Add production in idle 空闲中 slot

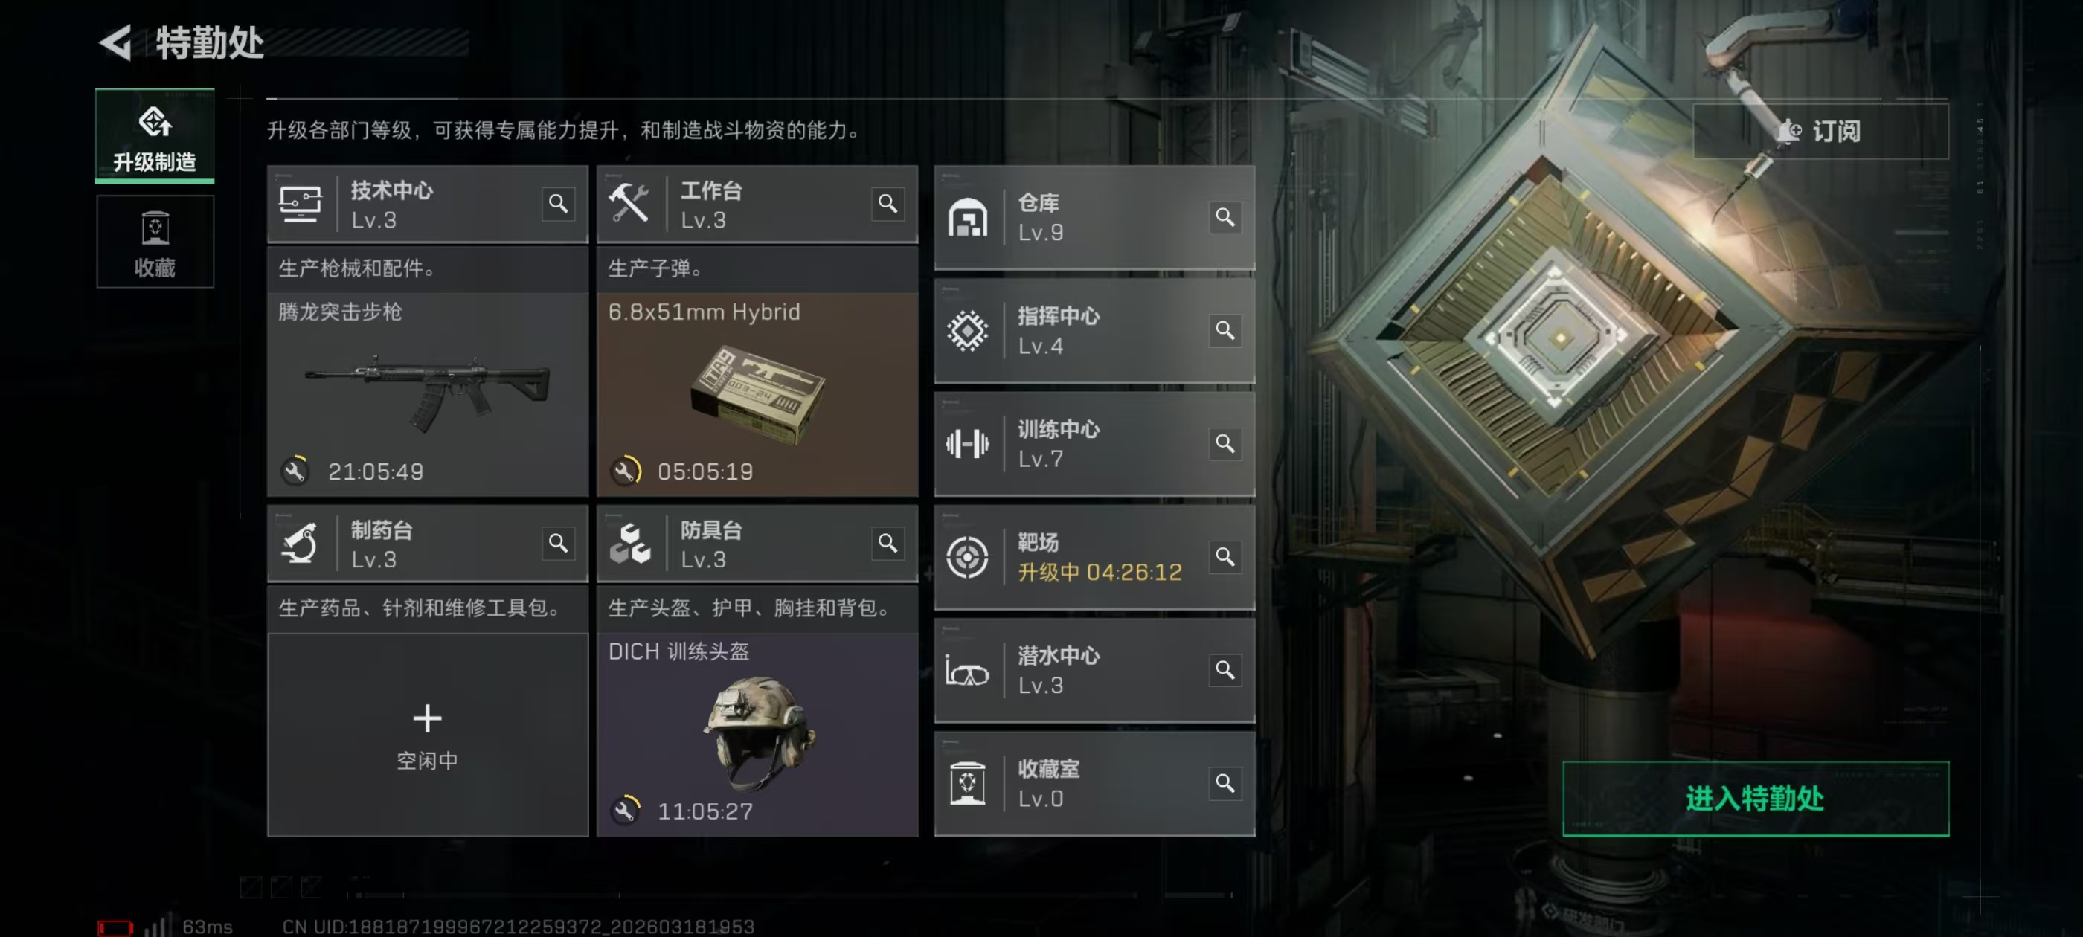tap(428, 735)
